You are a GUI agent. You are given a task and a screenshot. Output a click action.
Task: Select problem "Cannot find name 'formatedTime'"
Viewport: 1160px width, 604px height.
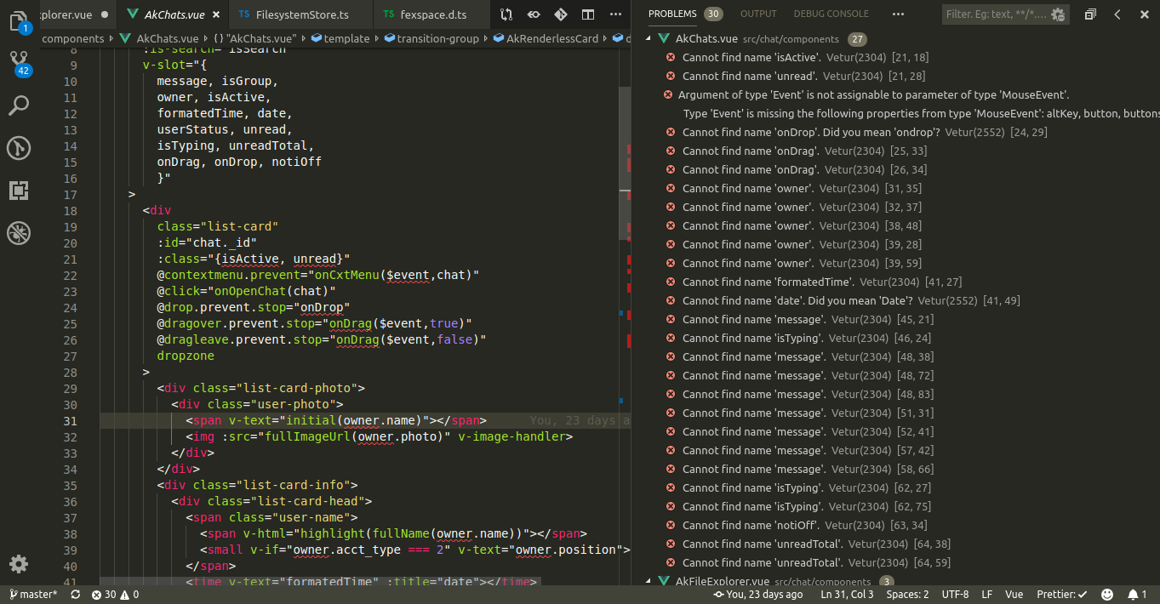coord(768,282)
